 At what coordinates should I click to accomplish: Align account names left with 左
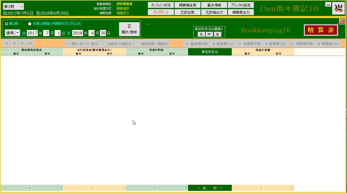coord(201,34)
